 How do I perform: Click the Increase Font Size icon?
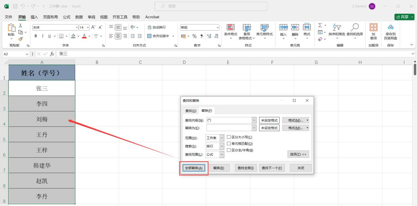(x=93, y=27)
